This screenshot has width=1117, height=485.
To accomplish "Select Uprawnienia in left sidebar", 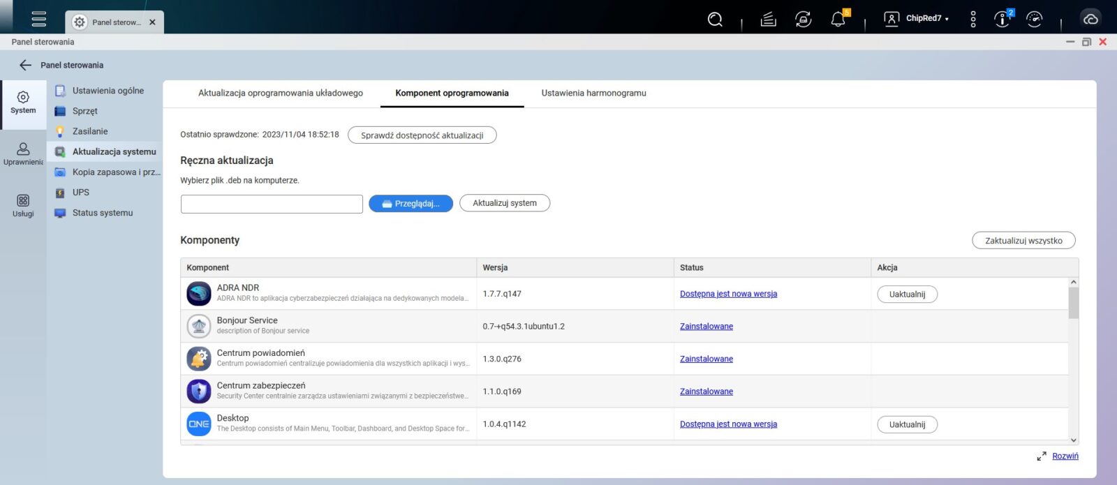I will [23, 154].
